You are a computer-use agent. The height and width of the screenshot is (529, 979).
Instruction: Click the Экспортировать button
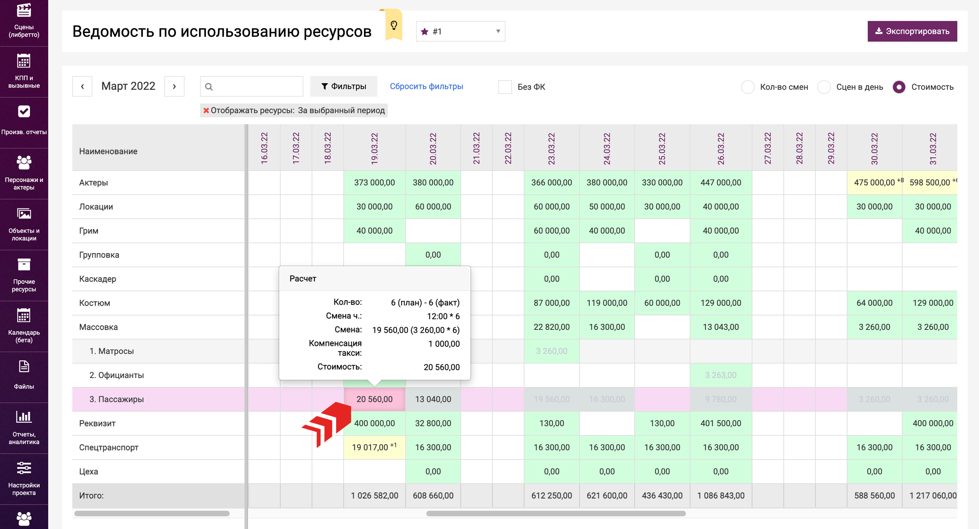[912, 32]
